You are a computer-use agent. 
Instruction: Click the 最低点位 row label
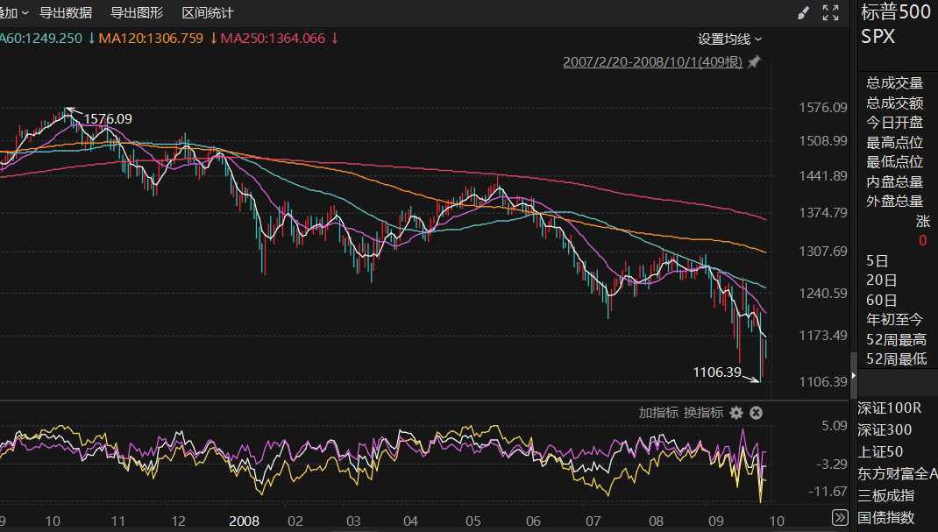pyautogui.click(x=894, y=161)
